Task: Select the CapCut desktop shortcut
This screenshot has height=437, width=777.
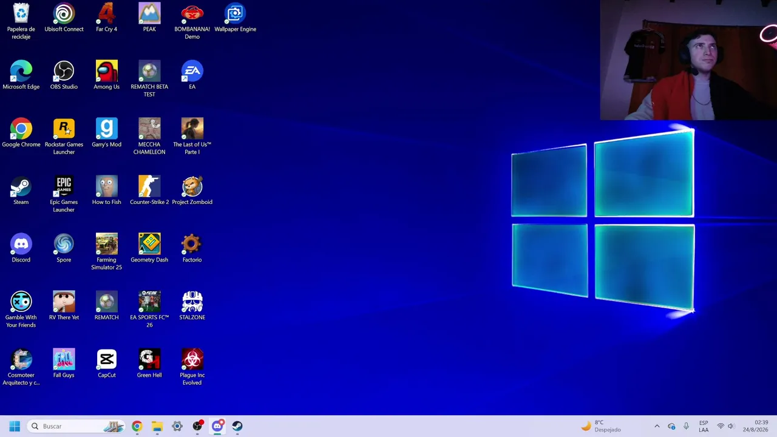Action: (106, 364)
